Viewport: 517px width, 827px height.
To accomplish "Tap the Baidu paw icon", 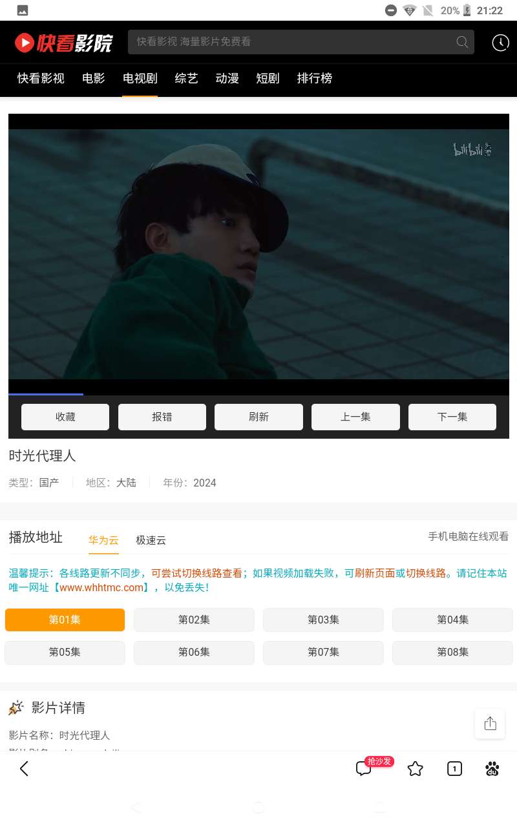I will pyautogui.click(x=492, y=769).
